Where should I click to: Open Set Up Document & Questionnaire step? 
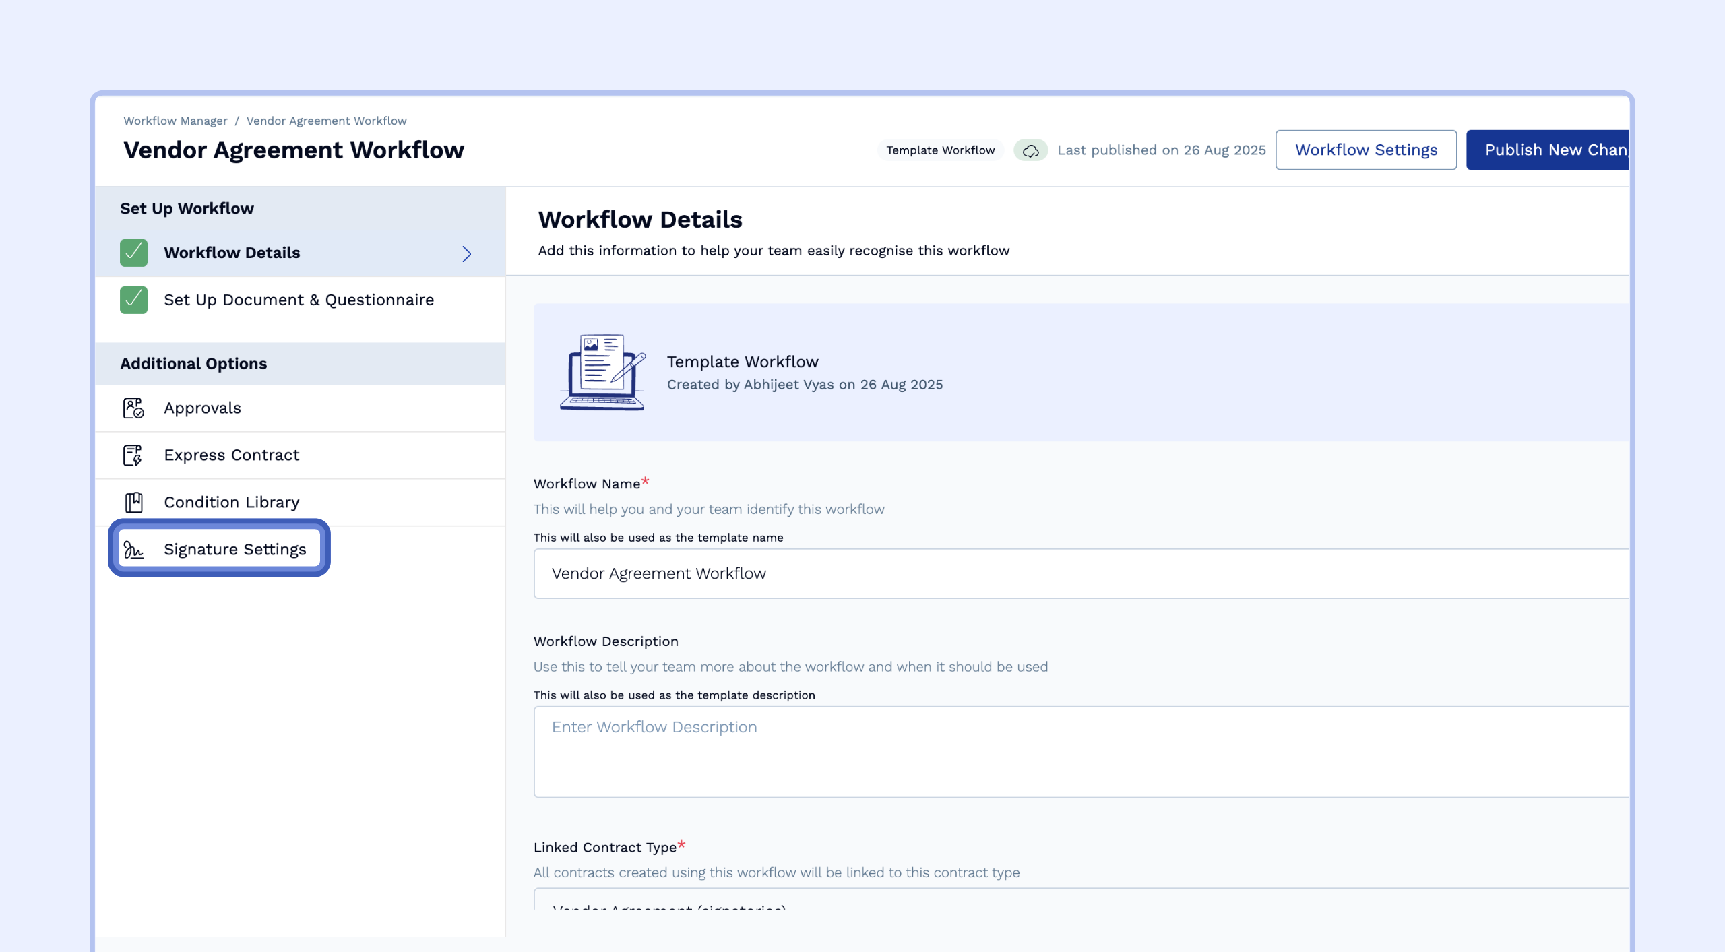click(x=299, y=300)
